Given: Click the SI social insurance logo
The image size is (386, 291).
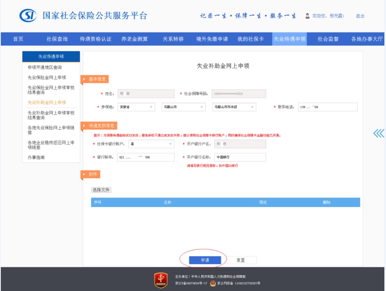Looking at the screenshot, I should point(28,15).
